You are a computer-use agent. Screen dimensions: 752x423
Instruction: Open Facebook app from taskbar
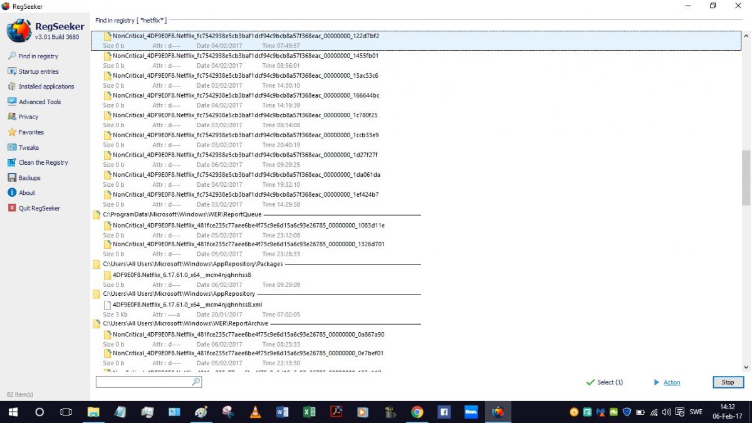pyautogui.click(x=444, y=412)
